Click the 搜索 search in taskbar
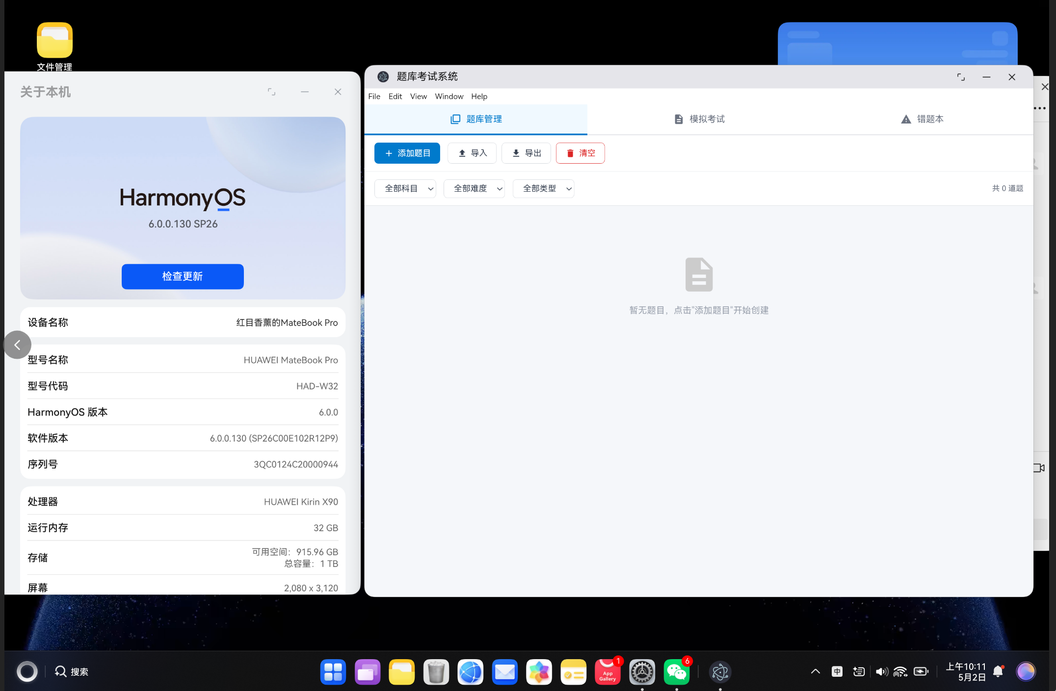Image resolution: width=1056 pixels, height=691 pixels. [72, 671]
